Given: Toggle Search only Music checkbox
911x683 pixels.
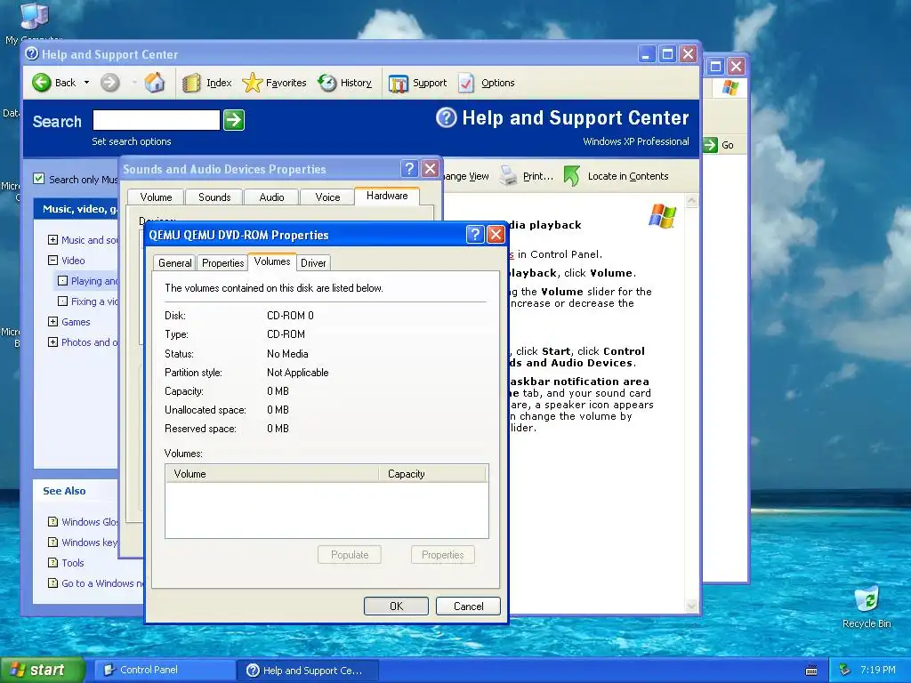Looking at the screenshot, I should (x=39, y=179).
